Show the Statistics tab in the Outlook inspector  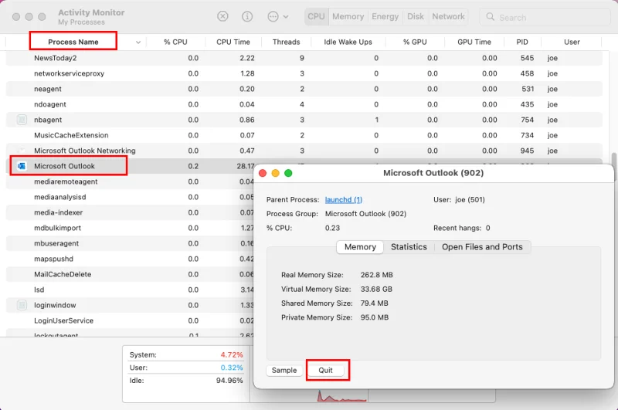click(x=409, y=247)
